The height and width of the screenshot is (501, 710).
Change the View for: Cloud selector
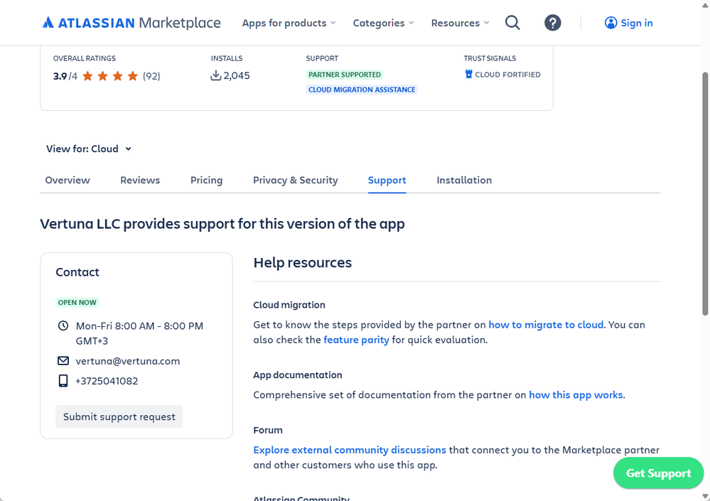pos(89,149)
